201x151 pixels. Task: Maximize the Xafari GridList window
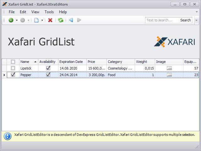tap(185, 4)
